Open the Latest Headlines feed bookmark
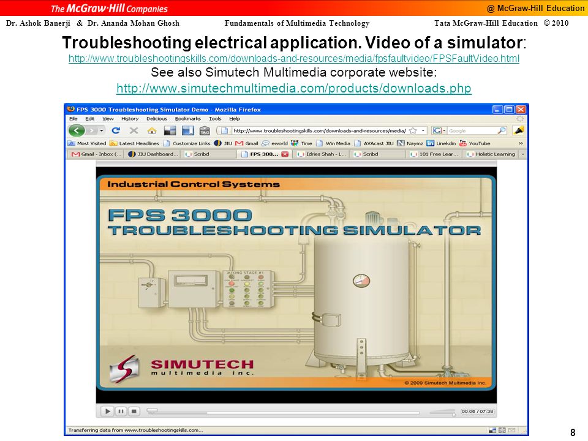This screenshot has height=441, width=588. tap(134, 143)
